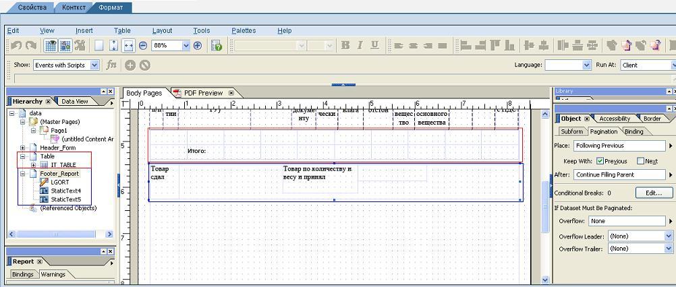Image resolution: width=676 pixels, height=287 pixels.
Task: Click the syntax check icon with question mark
Action: 217,46
